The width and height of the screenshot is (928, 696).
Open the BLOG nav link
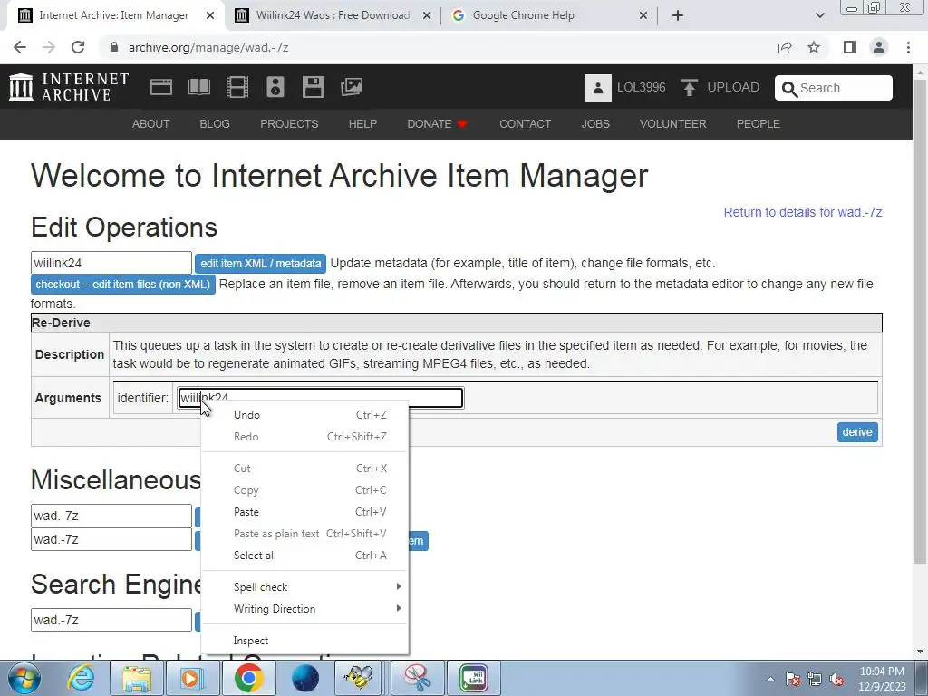pyautogui.click(x=215, y=123)
